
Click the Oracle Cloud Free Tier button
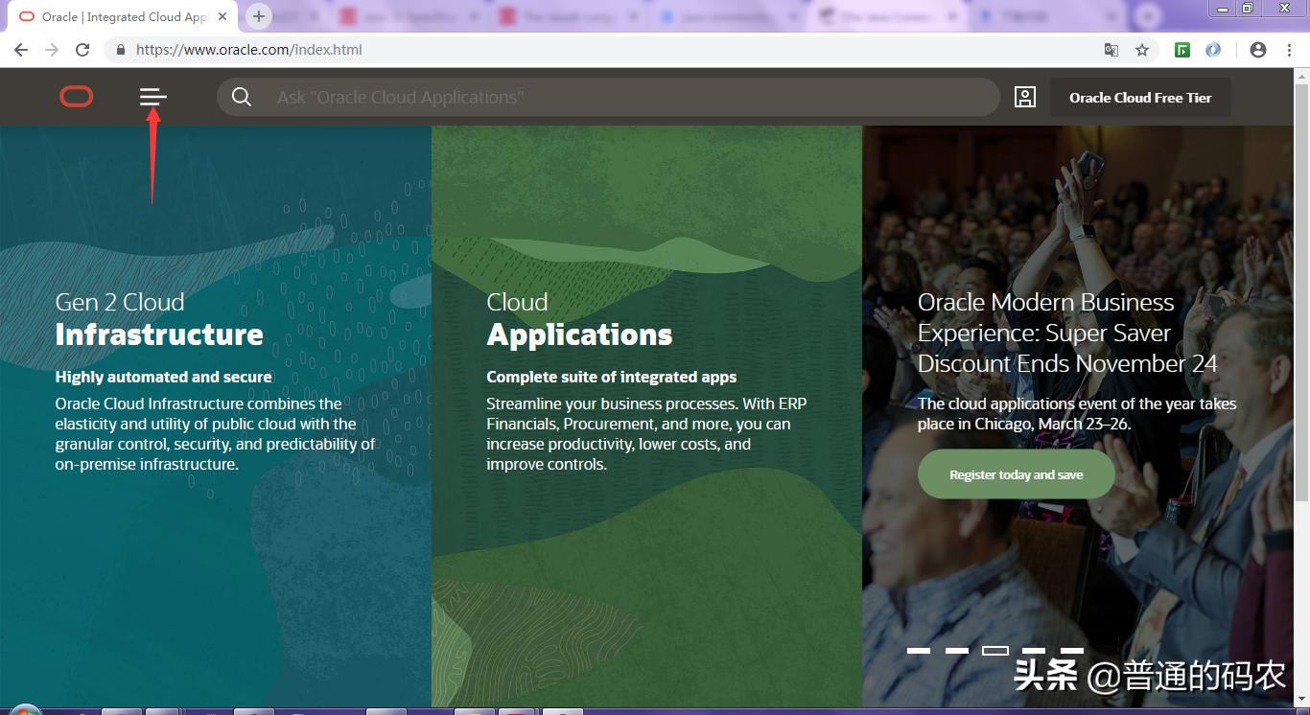coord(1140,97)
